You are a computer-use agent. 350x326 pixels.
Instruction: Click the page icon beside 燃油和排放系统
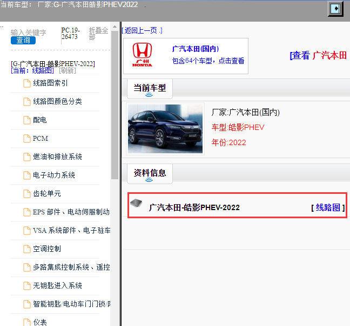27,157
